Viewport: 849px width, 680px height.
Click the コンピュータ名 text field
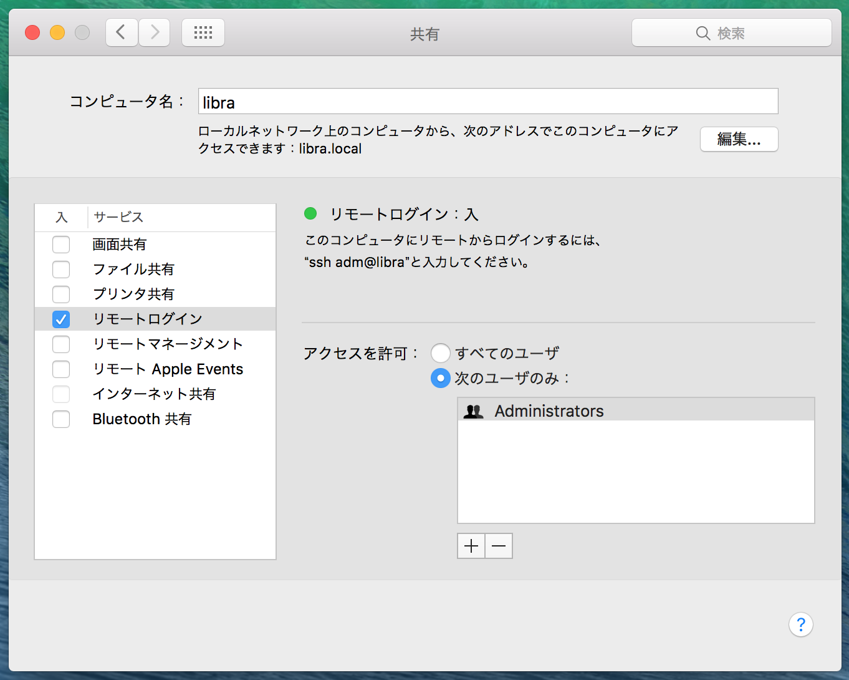coord(488,101)
